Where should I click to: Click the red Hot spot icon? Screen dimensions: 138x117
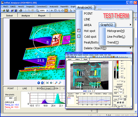click(x=79, y=30)
